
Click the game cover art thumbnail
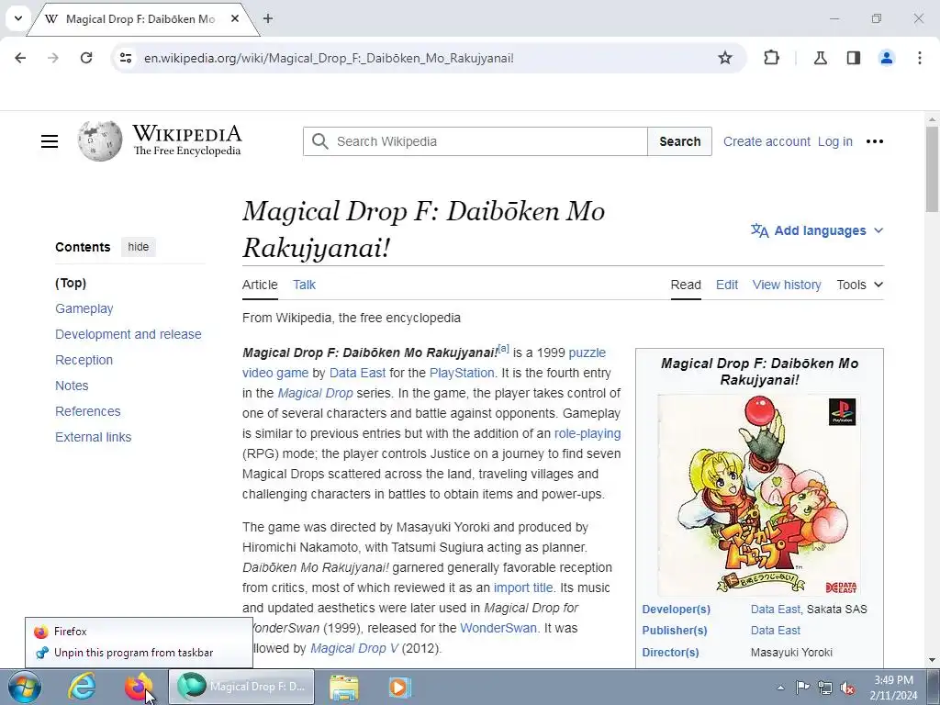coord(759,495)
